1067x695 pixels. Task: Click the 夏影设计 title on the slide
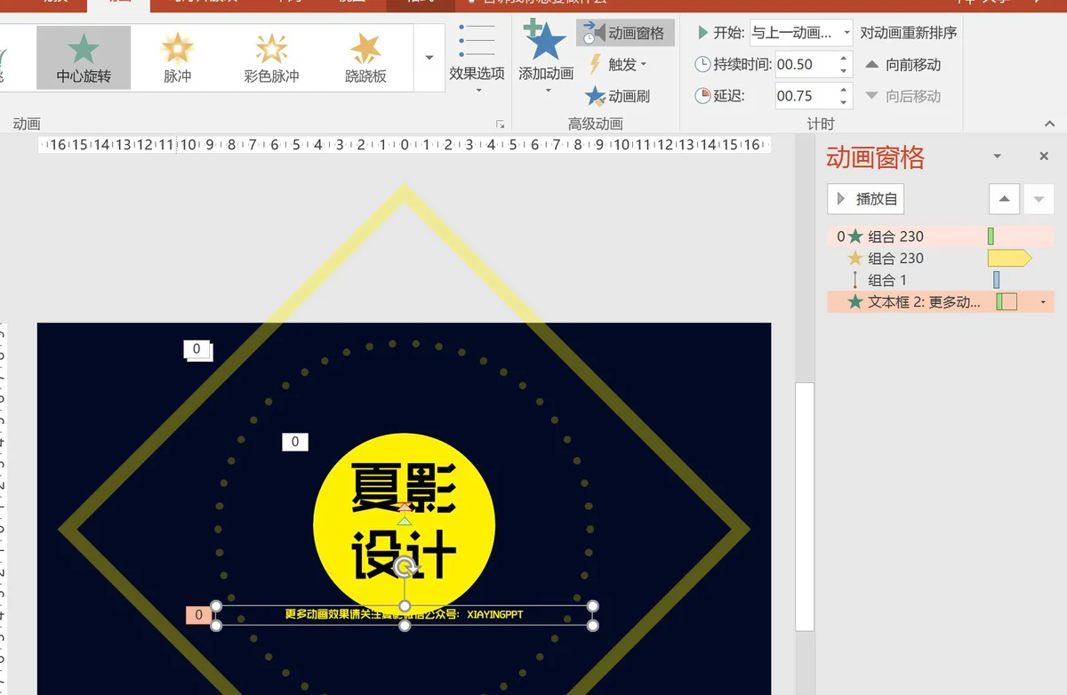(405, 520)
